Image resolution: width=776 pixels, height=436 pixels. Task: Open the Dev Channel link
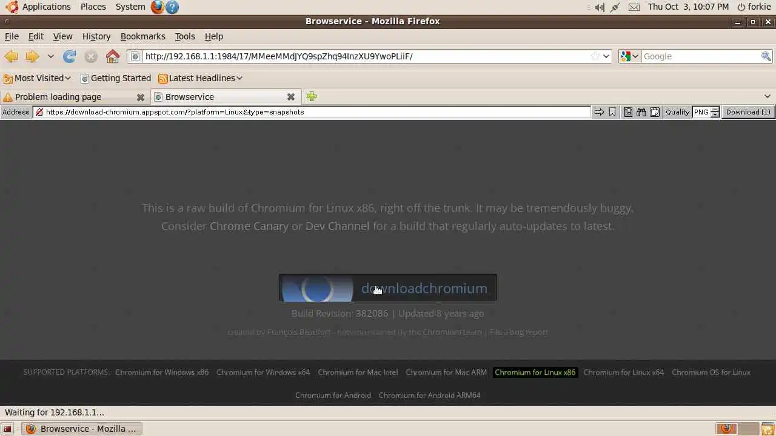[337, 226]
